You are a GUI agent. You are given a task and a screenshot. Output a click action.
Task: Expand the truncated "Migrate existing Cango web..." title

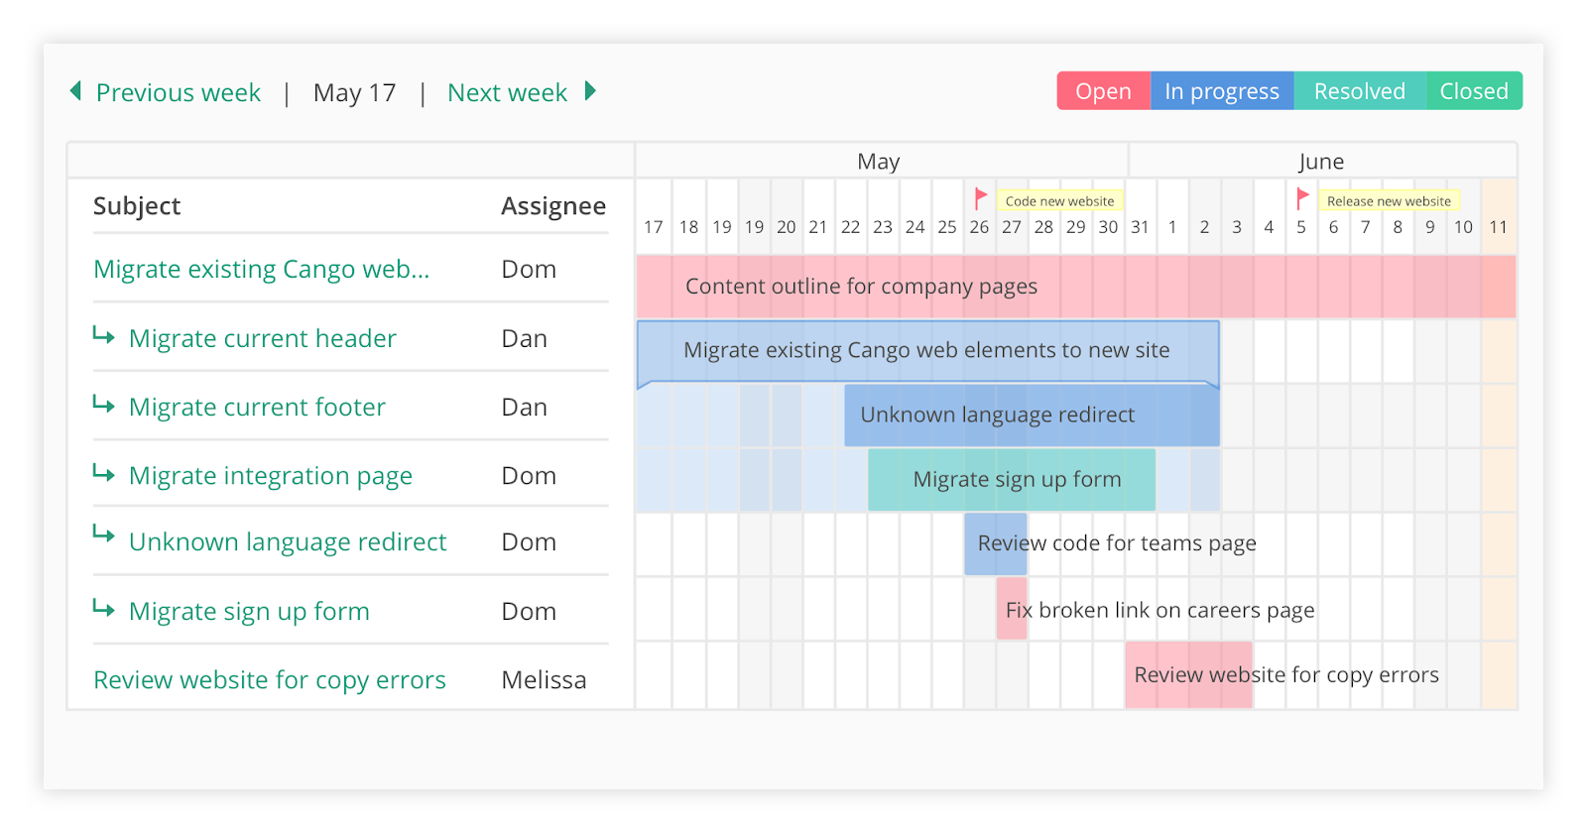(261, 268)
